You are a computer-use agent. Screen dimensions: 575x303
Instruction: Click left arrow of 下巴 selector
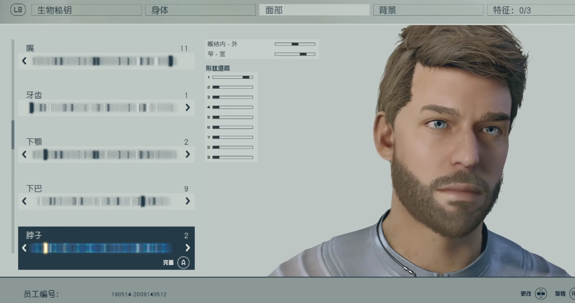[24, 201]
